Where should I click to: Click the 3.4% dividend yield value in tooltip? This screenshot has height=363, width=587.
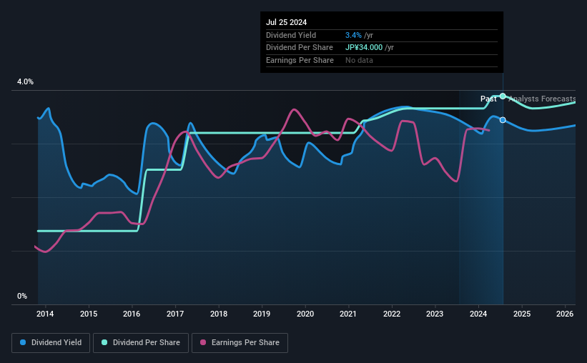click(353, 35)
